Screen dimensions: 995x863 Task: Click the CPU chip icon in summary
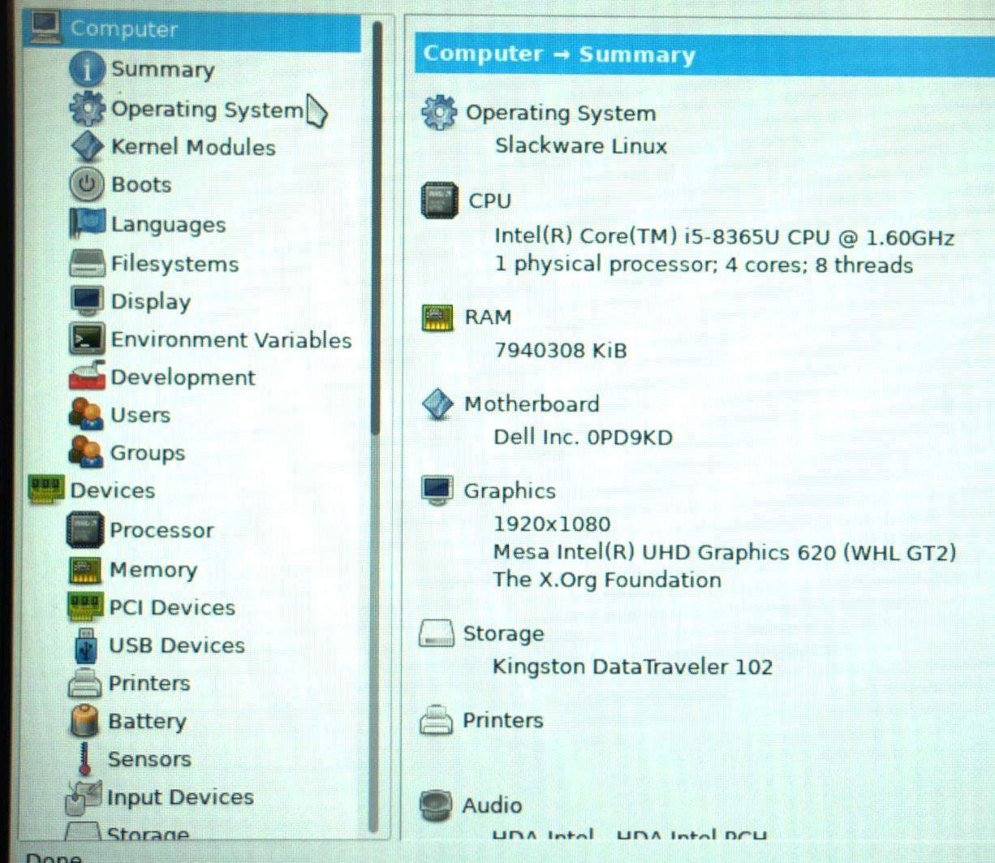coord(439,201)
